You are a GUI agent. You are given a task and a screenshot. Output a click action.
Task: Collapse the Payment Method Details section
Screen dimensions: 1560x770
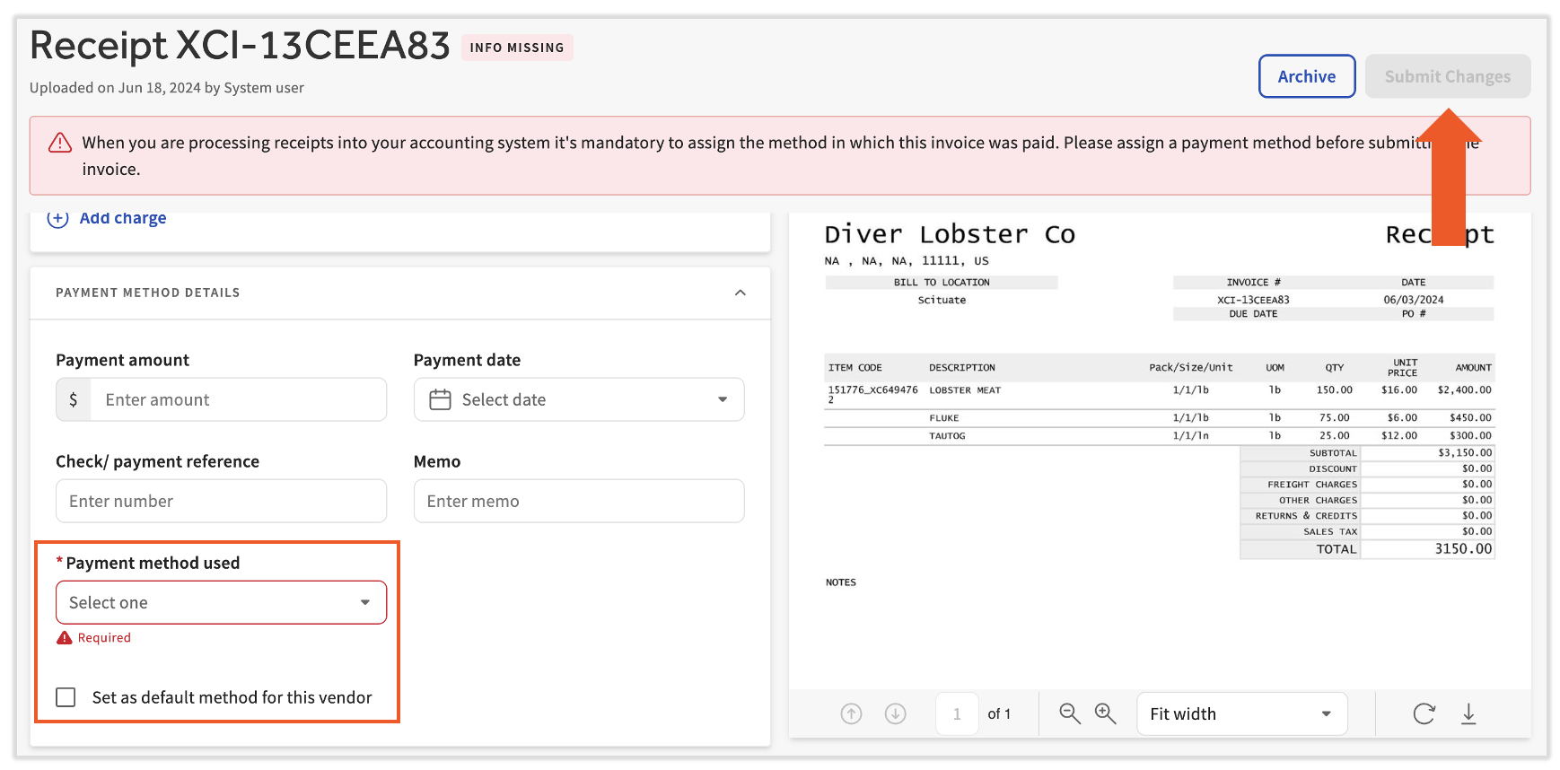pyautogui.click(x=740, y=293)
